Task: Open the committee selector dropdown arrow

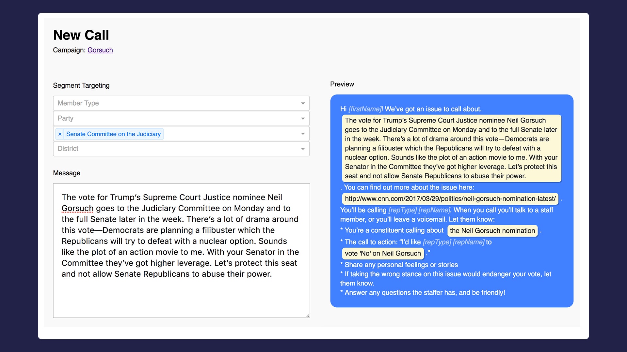Action: click(x=303, y=134)
